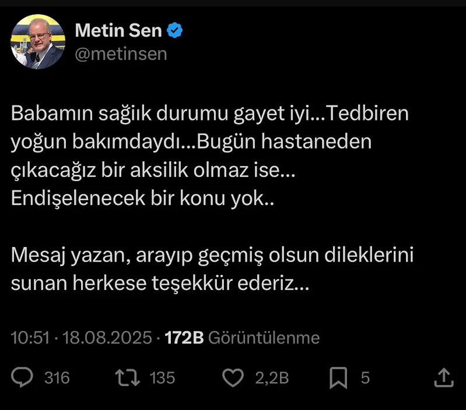
Task: Click the line "Endişelenecek bir konu yok.."
Action: coord(142,199)
